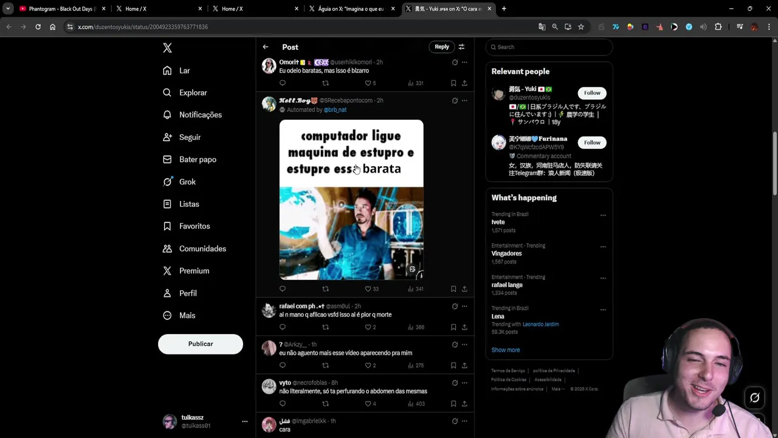Open more options for Ivete trend
The image size is (778, 438).
(x=603, y=215)
